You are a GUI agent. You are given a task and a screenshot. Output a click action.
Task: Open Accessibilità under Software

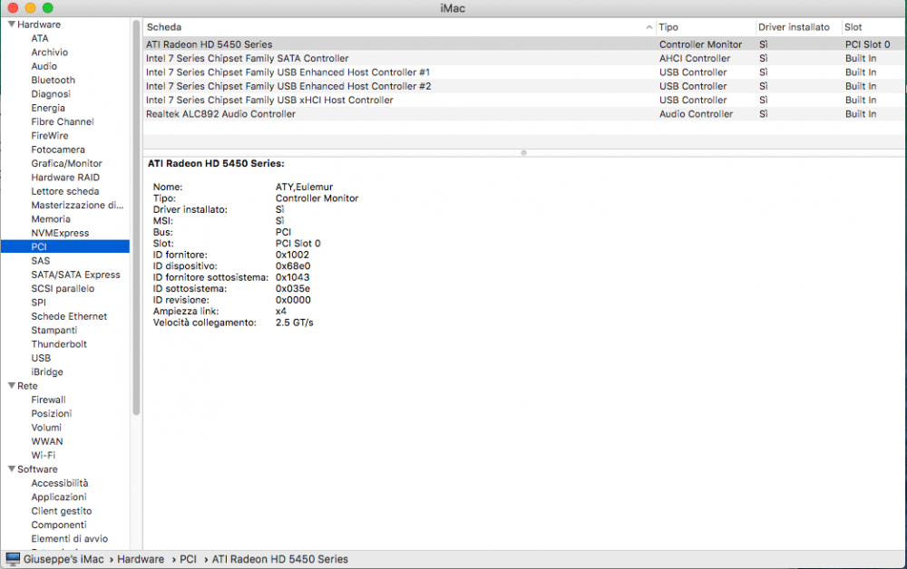coord(60,483)
